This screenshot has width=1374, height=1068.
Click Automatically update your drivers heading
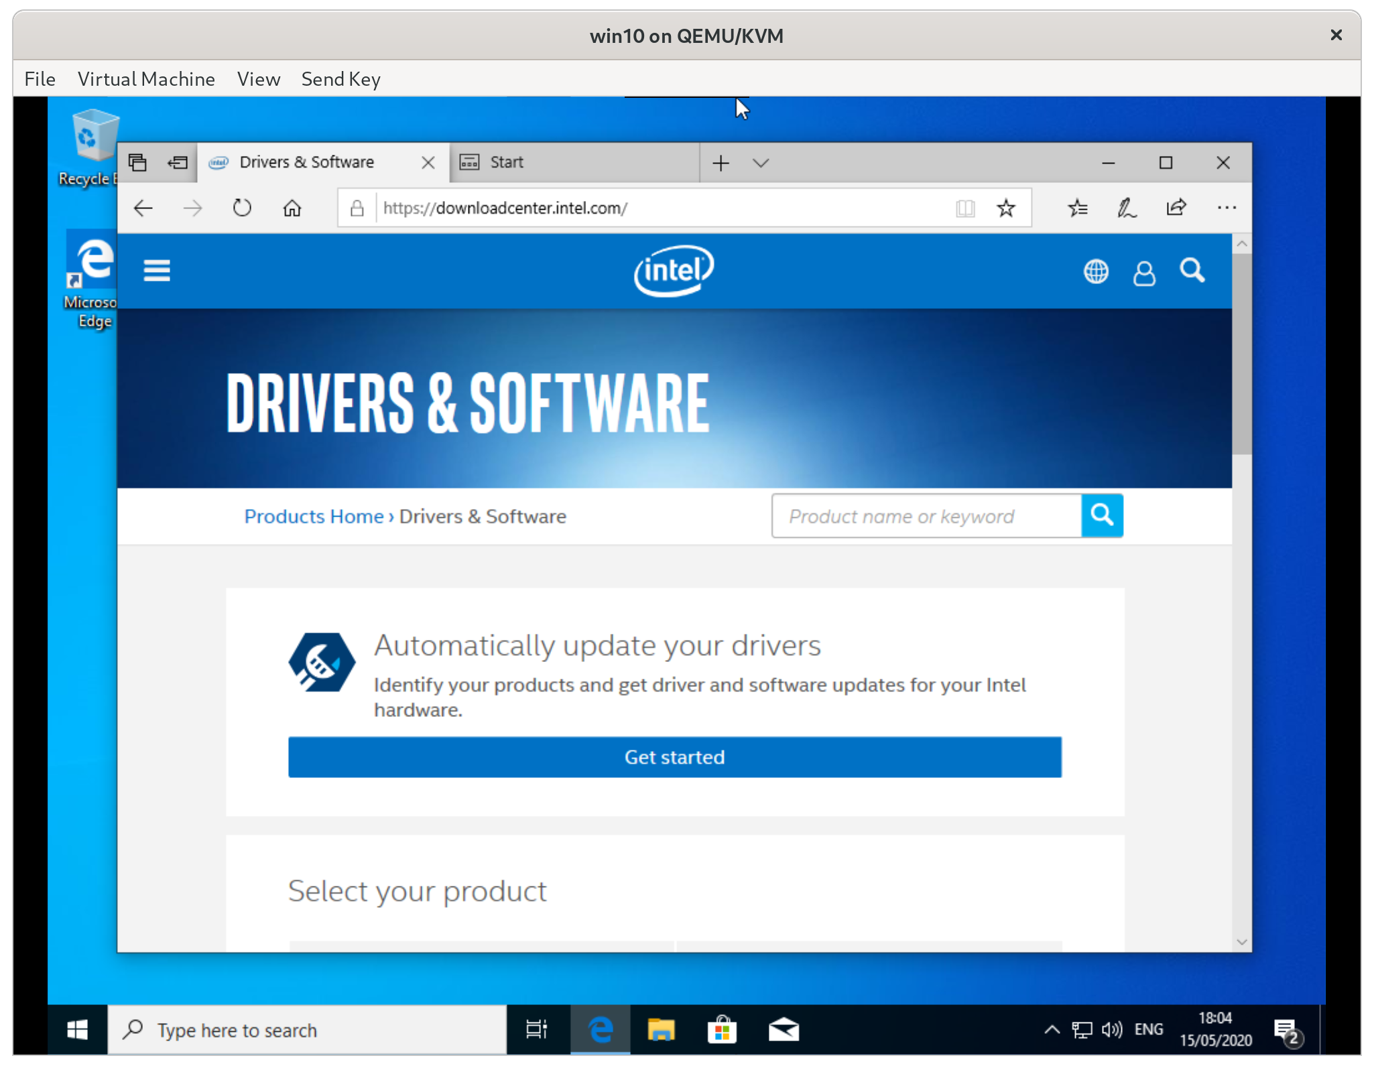597,646
